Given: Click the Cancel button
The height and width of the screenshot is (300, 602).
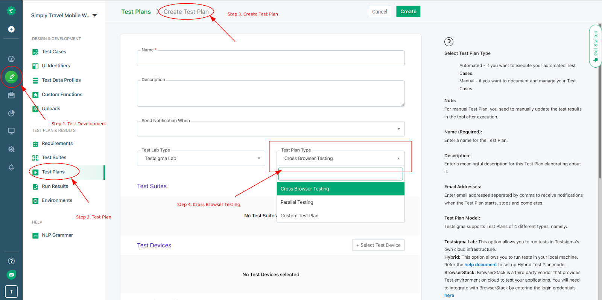Looking at the screenshot, I should (x=380, y=12).
